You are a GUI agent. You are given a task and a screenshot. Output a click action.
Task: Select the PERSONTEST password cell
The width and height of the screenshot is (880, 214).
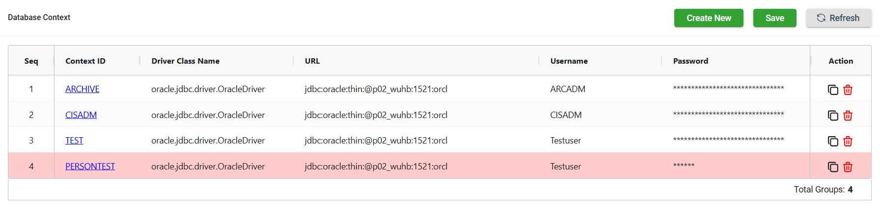684,166
